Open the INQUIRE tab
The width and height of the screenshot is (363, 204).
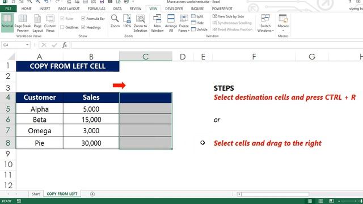pyautogui.click(x=197, y=8)
